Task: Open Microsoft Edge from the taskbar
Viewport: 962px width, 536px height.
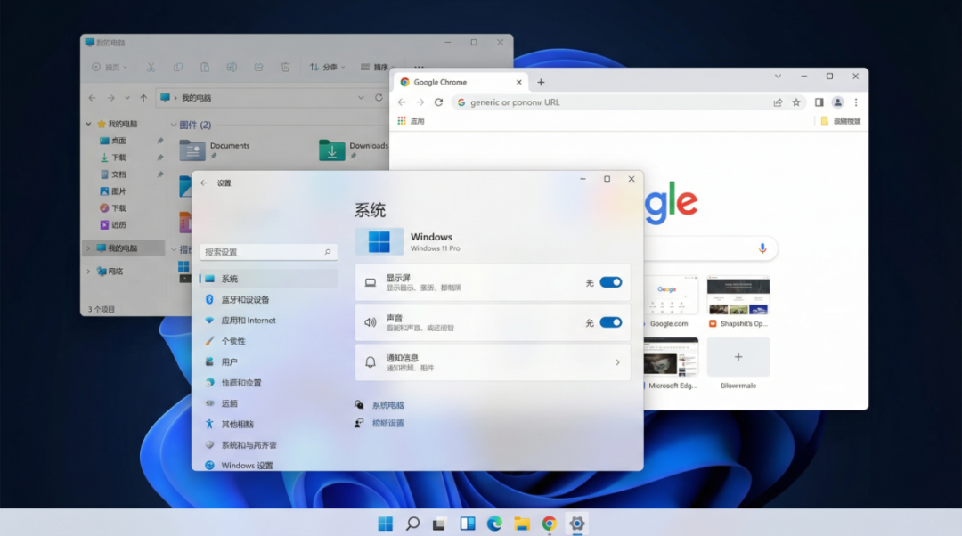Action: click(x=493, y=524)
